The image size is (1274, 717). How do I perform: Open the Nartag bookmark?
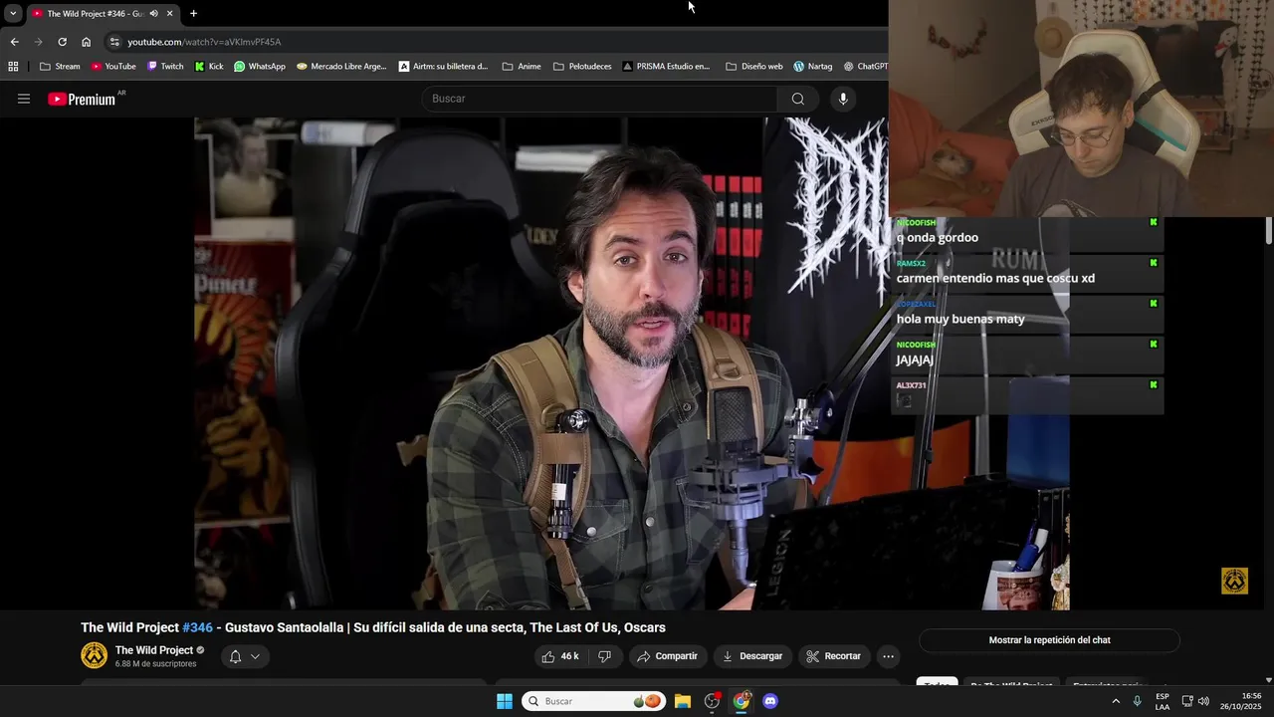(x=812, y=67)
